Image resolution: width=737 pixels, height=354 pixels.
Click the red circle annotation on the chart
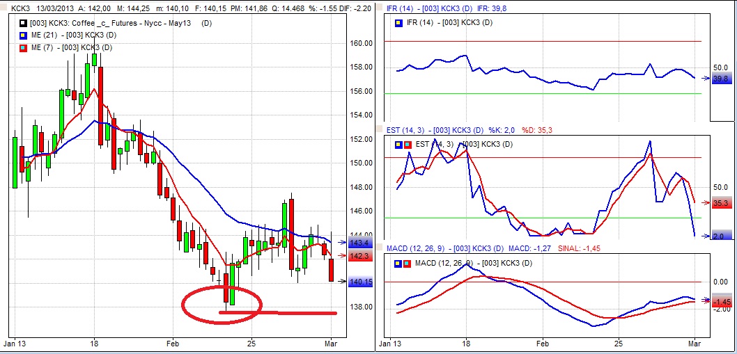[x=221, y=304]
